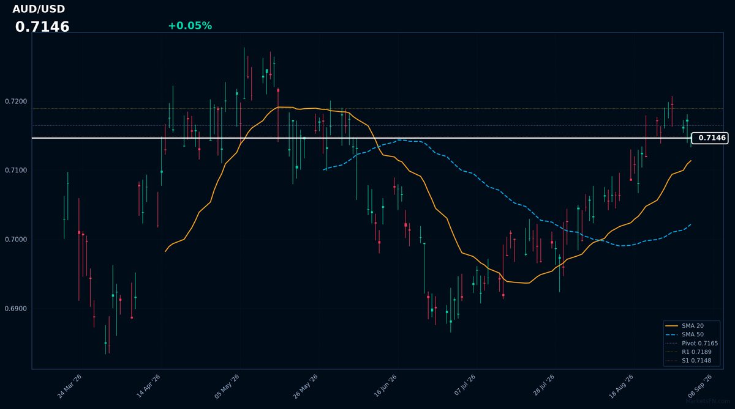Click the blue dashed SMA 50 swatch in legend
Viewport: 735px width, 409px height.
(672, 334)
